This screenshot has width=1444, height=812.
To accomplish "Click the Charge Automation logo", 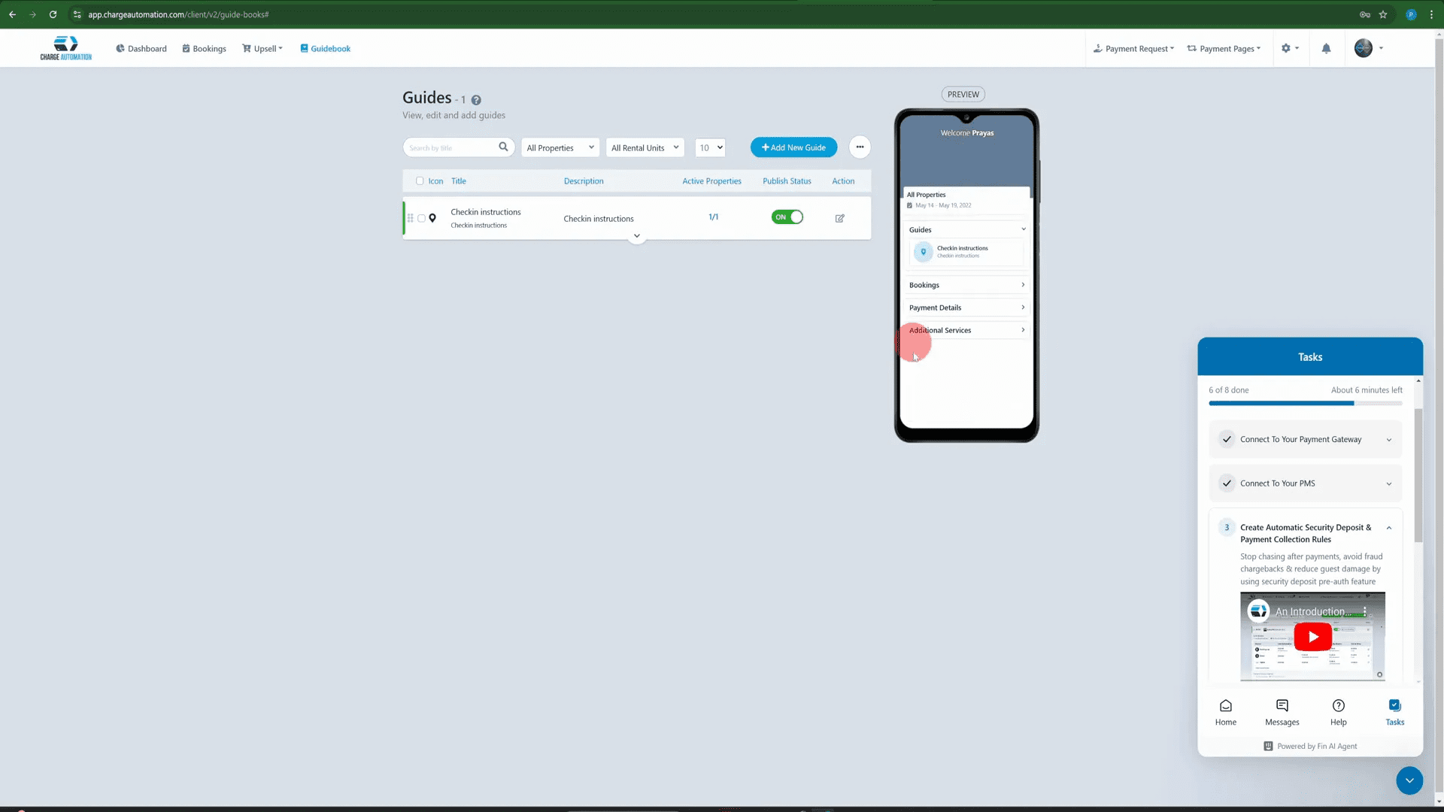I will pyautogui.click(x=66, y=48).
